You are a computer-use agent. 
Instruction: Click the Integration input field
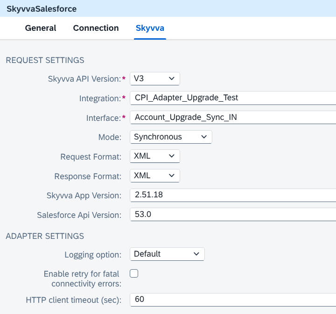tap(233, 98)
